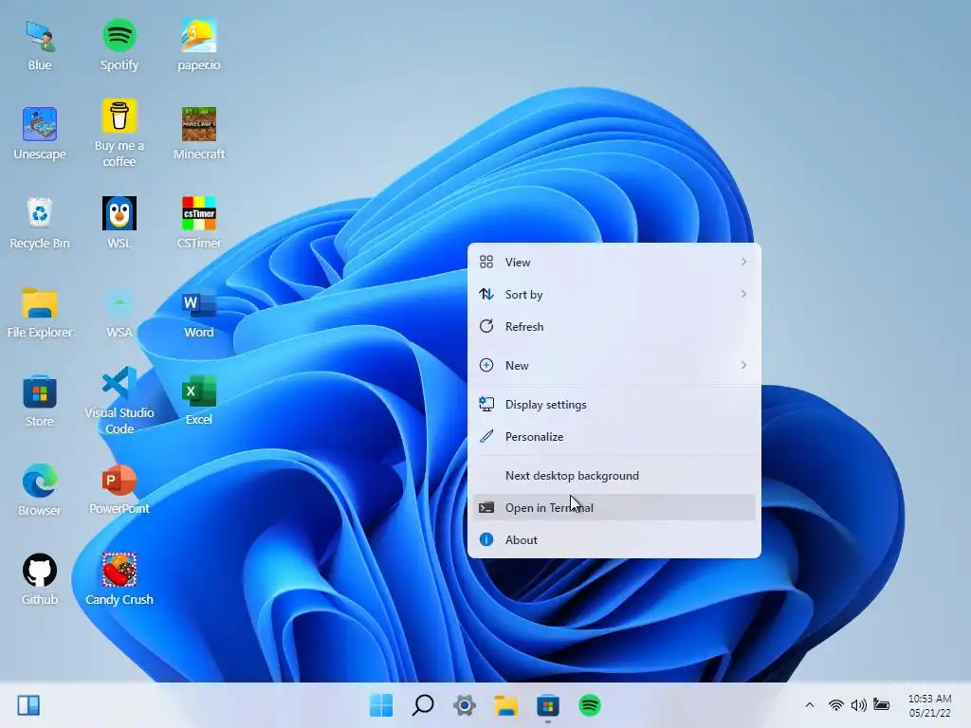Open Microsoft Store from taskbar

point(548,705)
